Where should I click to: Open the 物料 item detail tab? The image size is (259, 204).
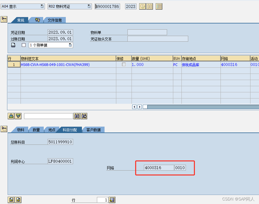click(21, 130)
